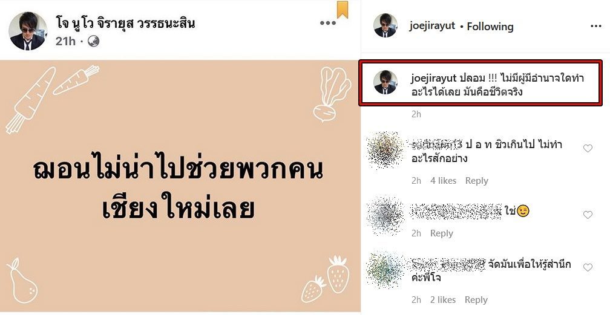This screenshot has height=315, width=610.
Task: Click the globe public privacy icon
Action: point(93,41)
